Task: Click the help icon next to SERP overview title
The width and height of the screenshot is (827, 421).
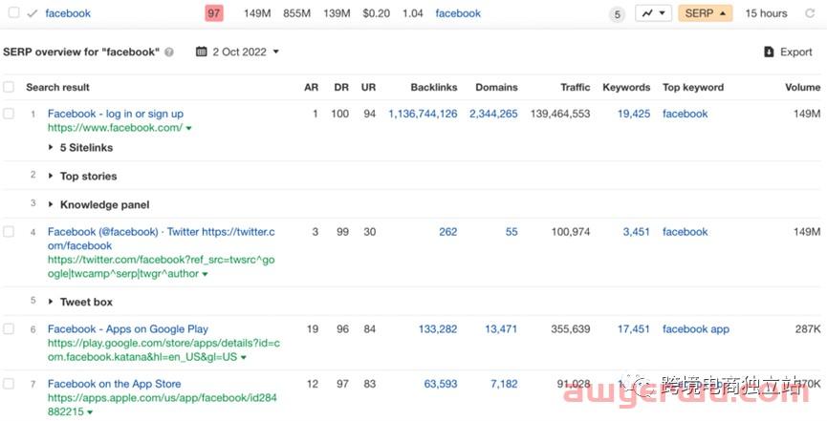Action: [169, 53]
